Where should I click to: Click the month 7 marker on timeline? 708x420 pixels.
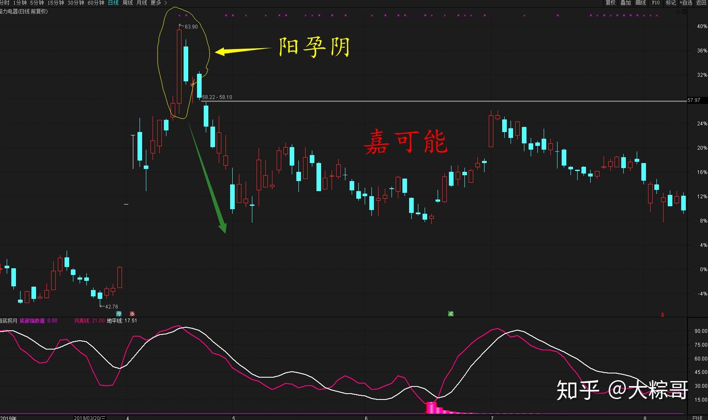click(492, 417)
